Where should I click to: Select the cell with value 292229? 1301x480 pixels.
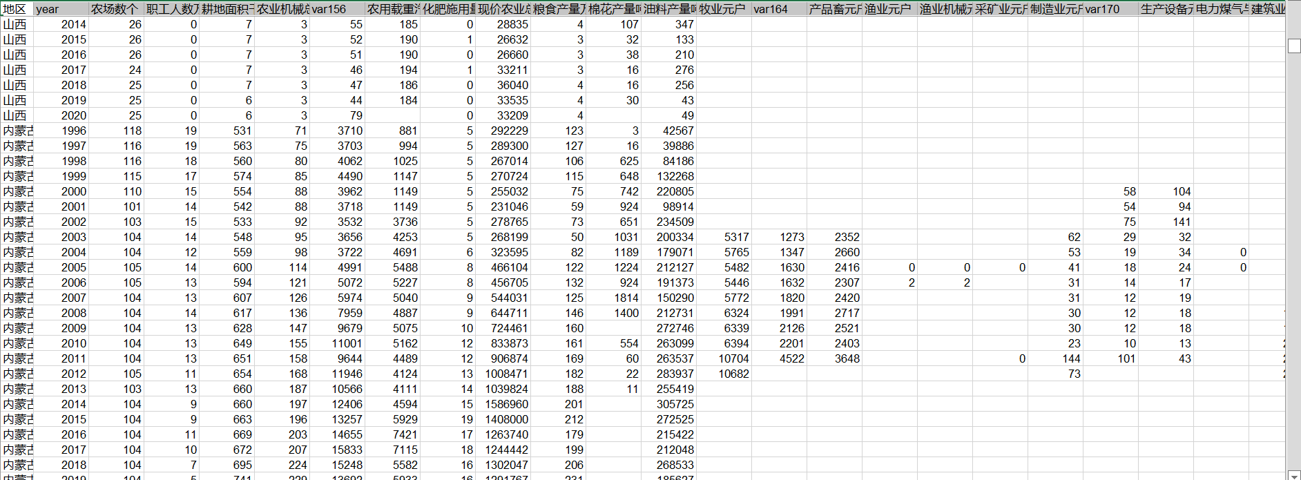[x=503, y=131]
